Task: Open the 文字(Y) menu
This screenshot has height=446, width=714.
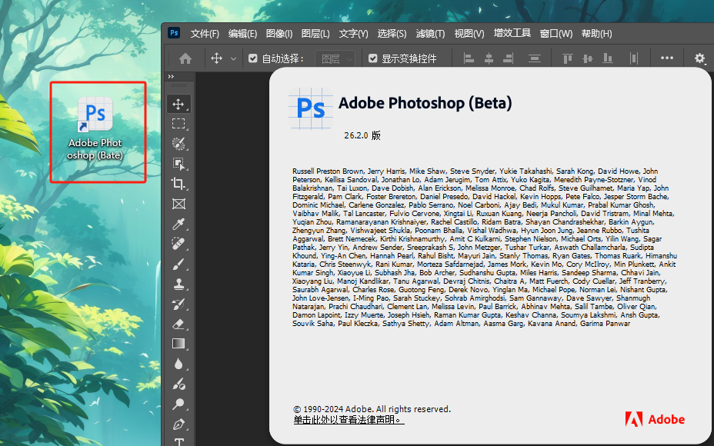Action: point(353,34)
